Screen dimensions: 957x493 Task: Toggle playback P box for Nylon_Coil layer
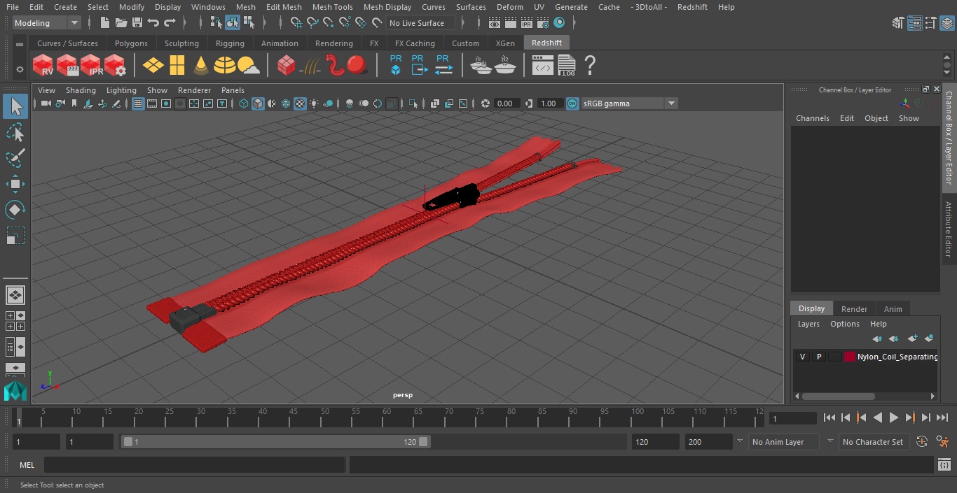coord(819,357)
